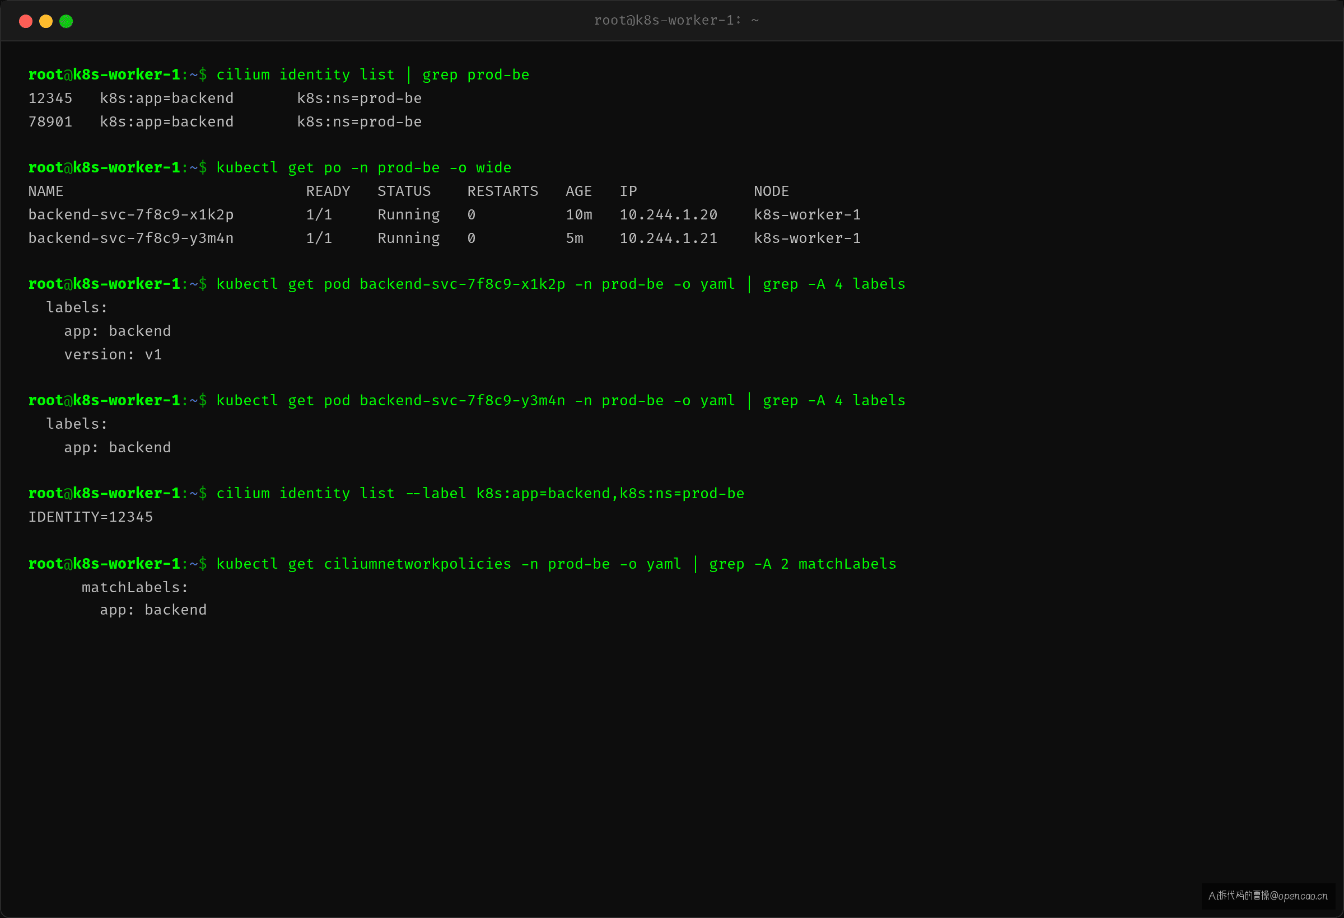Click the ciliumnetworkpolicies command line
This screenshot has width=1344, height=918.
pos(556,564)
